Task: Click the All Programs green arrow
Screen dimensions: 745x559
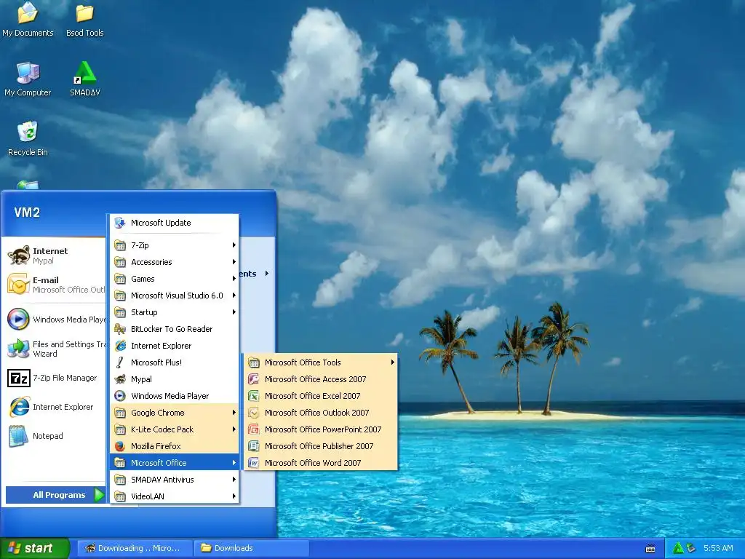Action: pos(98,495)
